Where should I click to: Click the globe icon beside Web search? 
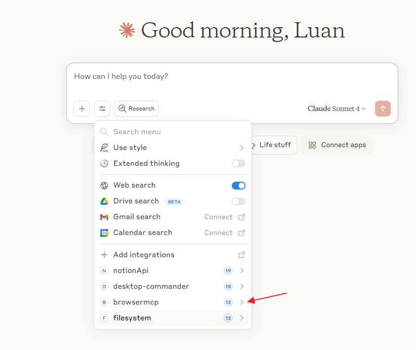104,185
